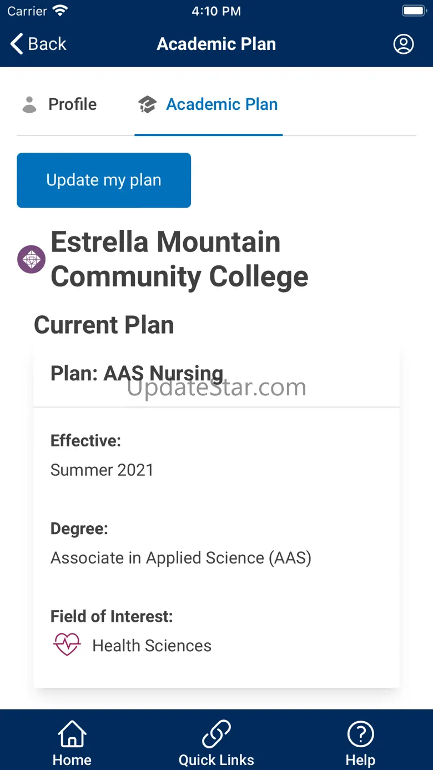Screen dimensions: 433x770
Task: Switch to the Profile tab
Action: click(x=72, y=104)
